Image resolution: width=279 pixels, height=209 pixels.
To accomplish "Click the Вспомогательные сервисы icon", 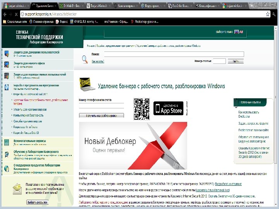I will coord(7,142).
